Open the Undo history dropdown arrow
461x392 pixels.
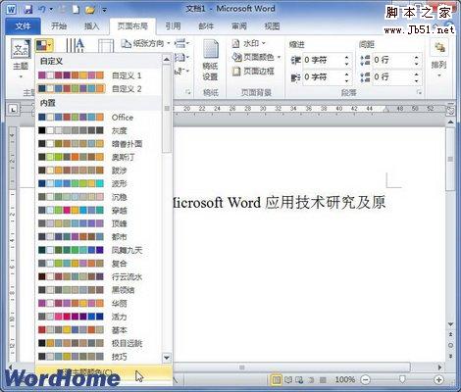51,10
